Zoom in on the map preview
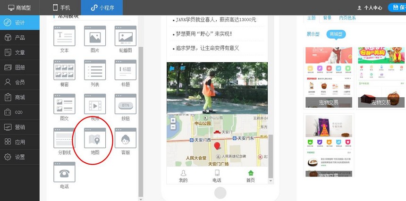406x201 pixels. click(173, 120)
